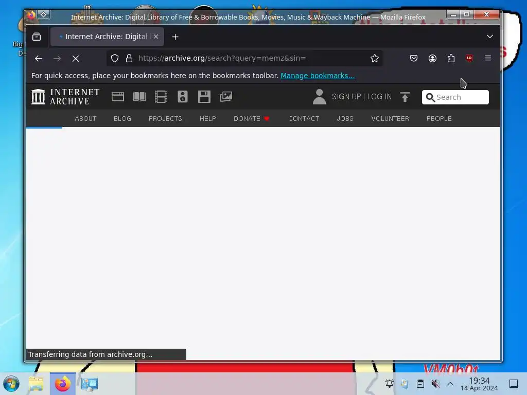This screenshot has width=527, height=395.
Task: Open the Web (Wayback) media icon
Action: [118, 97]
